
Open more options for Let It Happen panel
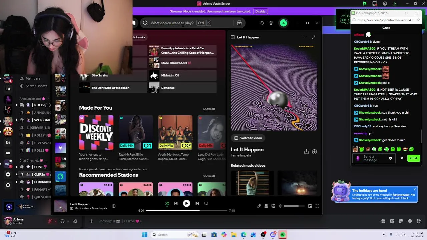click(x=305, y=37)
